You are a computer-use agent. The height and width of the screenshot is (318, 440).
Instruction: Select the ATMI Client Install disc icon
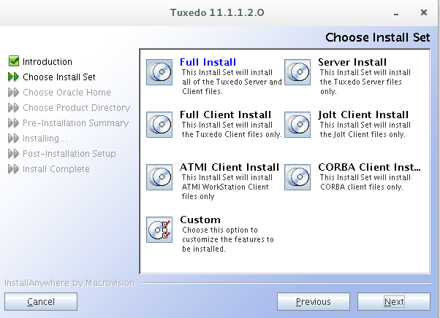click(x=159, y=177)
